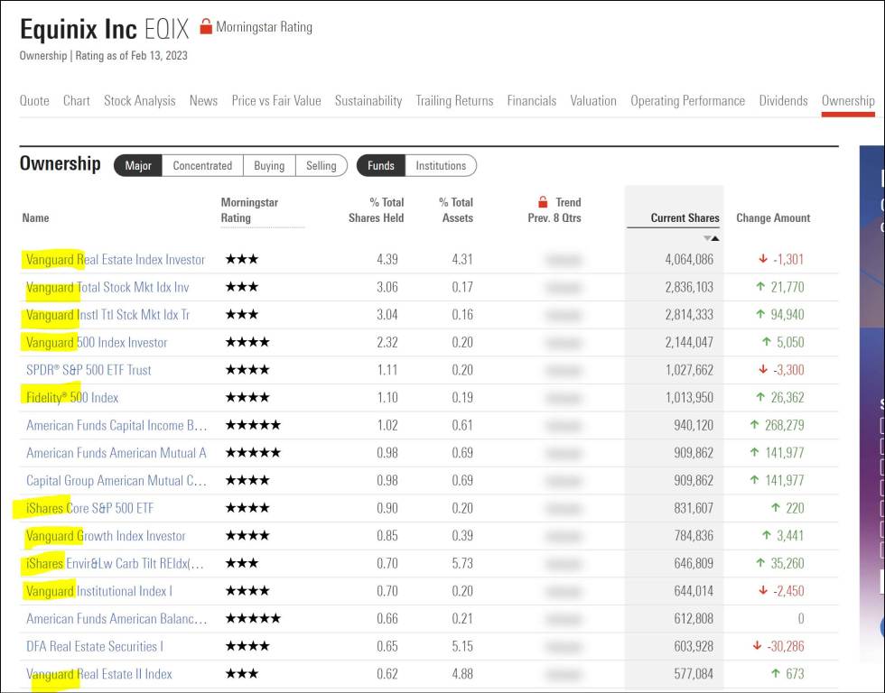
Task: Switch to the Chart tab
Action: 76,101
